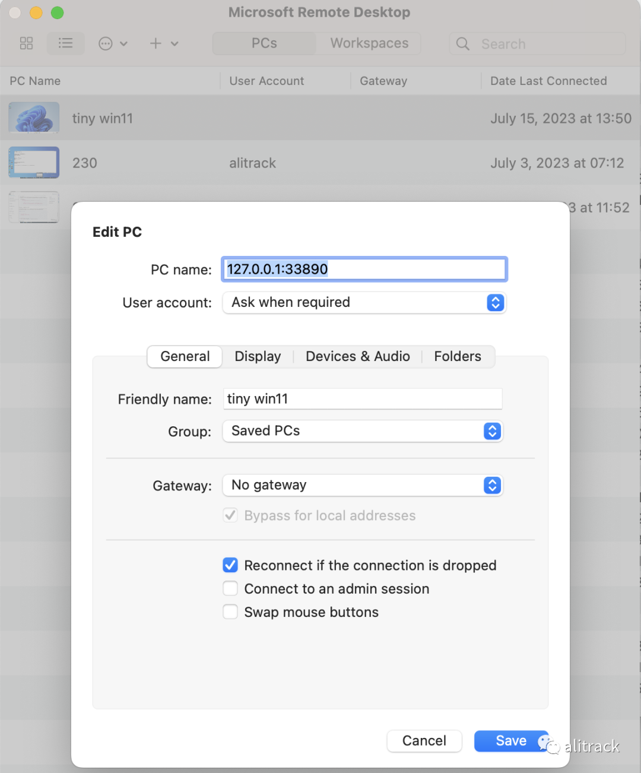This screenshot has height=773, width=641.
Task: Sort by Date Last Connected column
Action: [548, 81]
